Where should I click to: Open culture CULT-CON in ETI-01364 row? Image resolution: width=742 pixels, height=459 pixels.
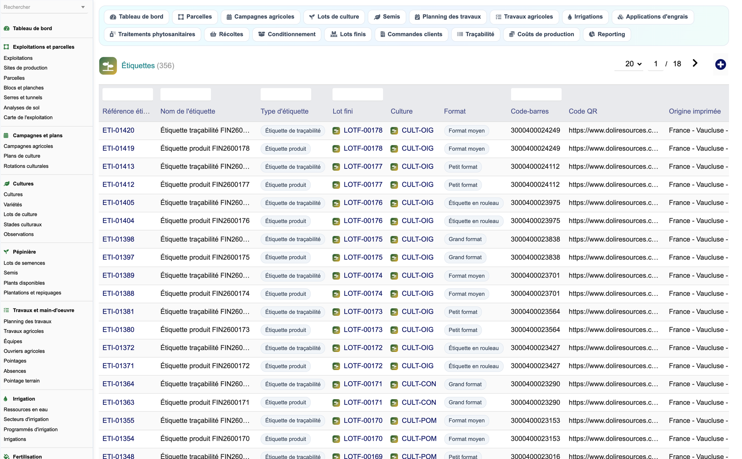419,384
